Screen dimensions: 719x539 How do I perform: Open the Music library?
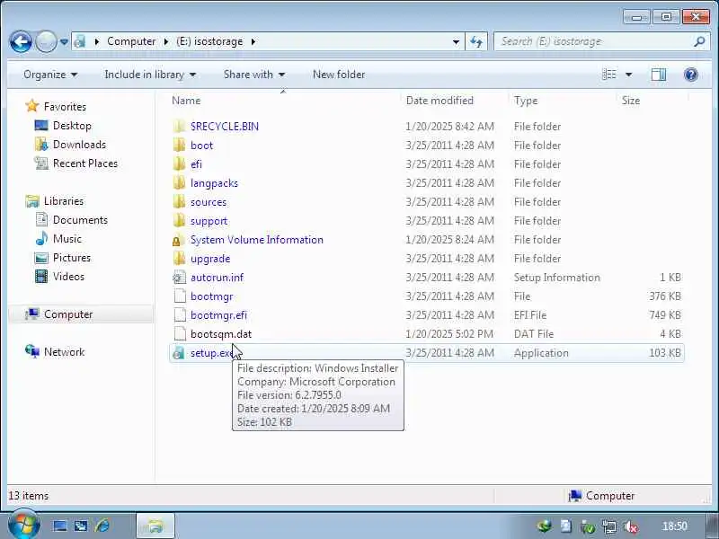[x=67, y=239]
